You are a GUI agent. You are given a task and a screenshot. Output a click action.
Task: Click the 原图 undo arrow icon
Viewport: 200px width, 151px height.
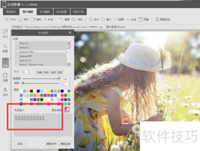coord(61,20)
